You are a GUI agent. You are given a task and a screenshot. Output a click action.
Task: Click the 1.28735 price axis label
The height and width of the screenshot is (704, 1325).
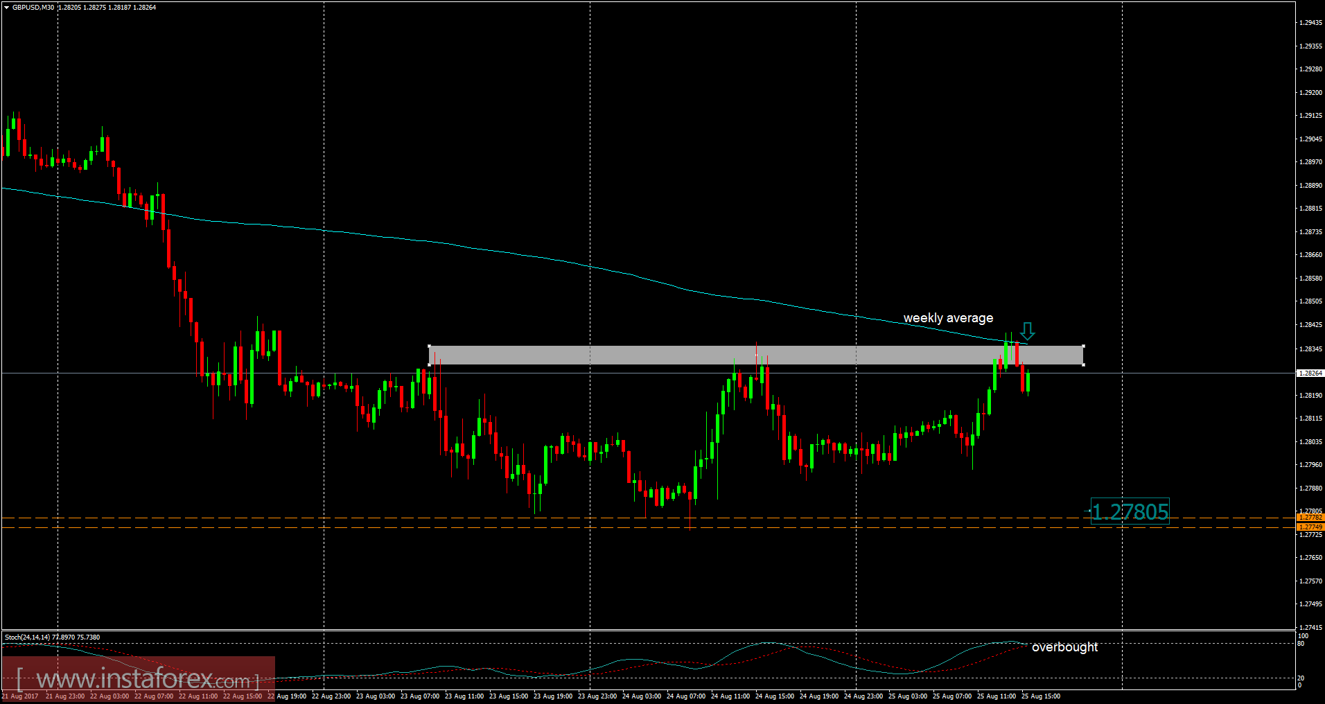(x=1310, y=232)
